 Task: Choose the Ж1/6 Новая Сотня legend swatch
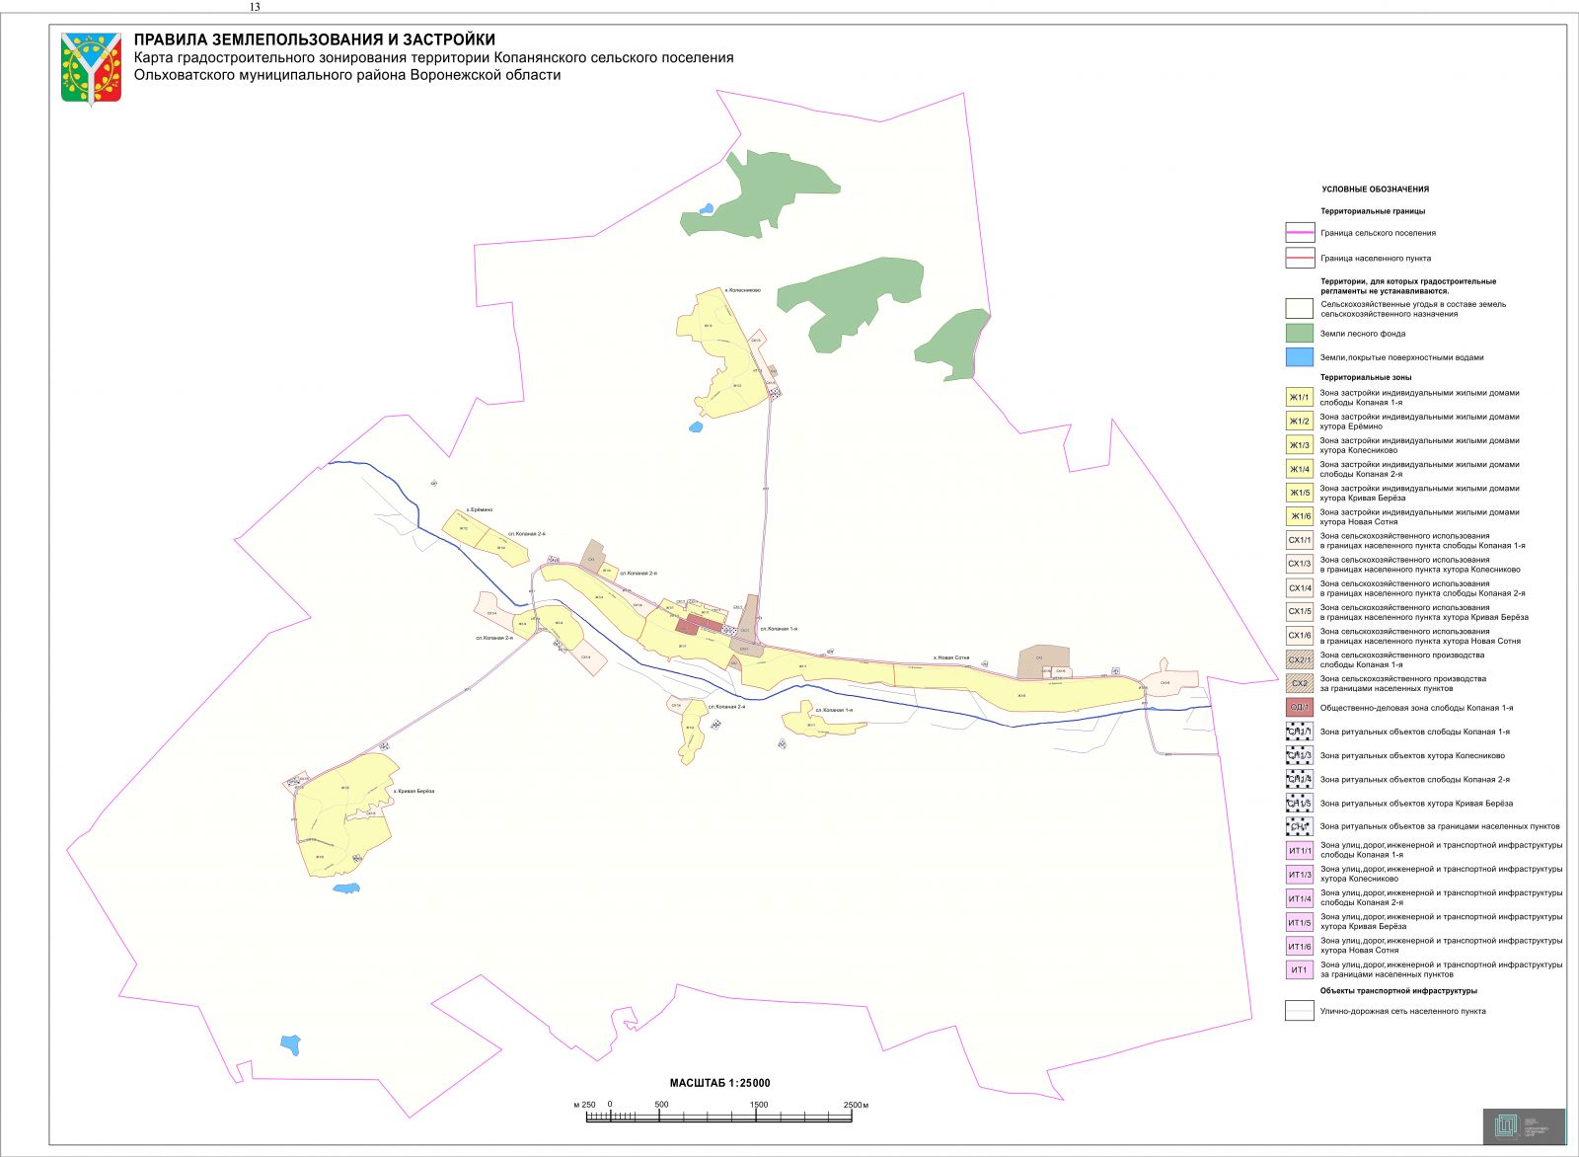[x=1300, y=516]
